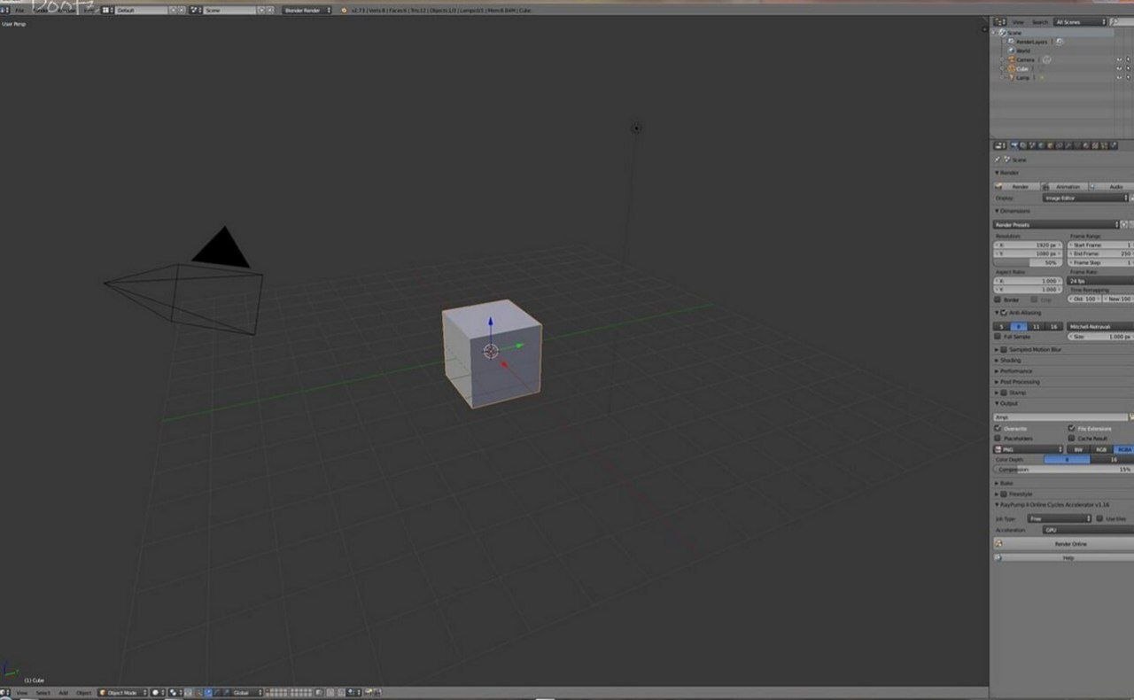Image resolution: width=1134 pixels, height=700 pixels.
Task: Click the Animation render button
Action: (x=1063, y=187)
